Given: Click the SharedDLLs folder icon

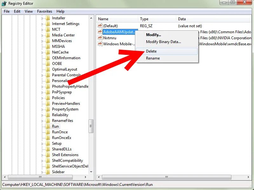Looking at the screenshot, I should 48,149.
